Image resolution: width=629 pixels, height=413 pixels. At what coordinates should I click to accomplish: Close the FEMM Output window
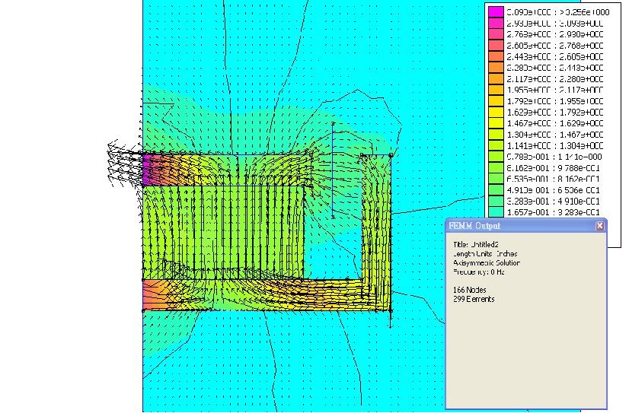(x=599, y=226)
